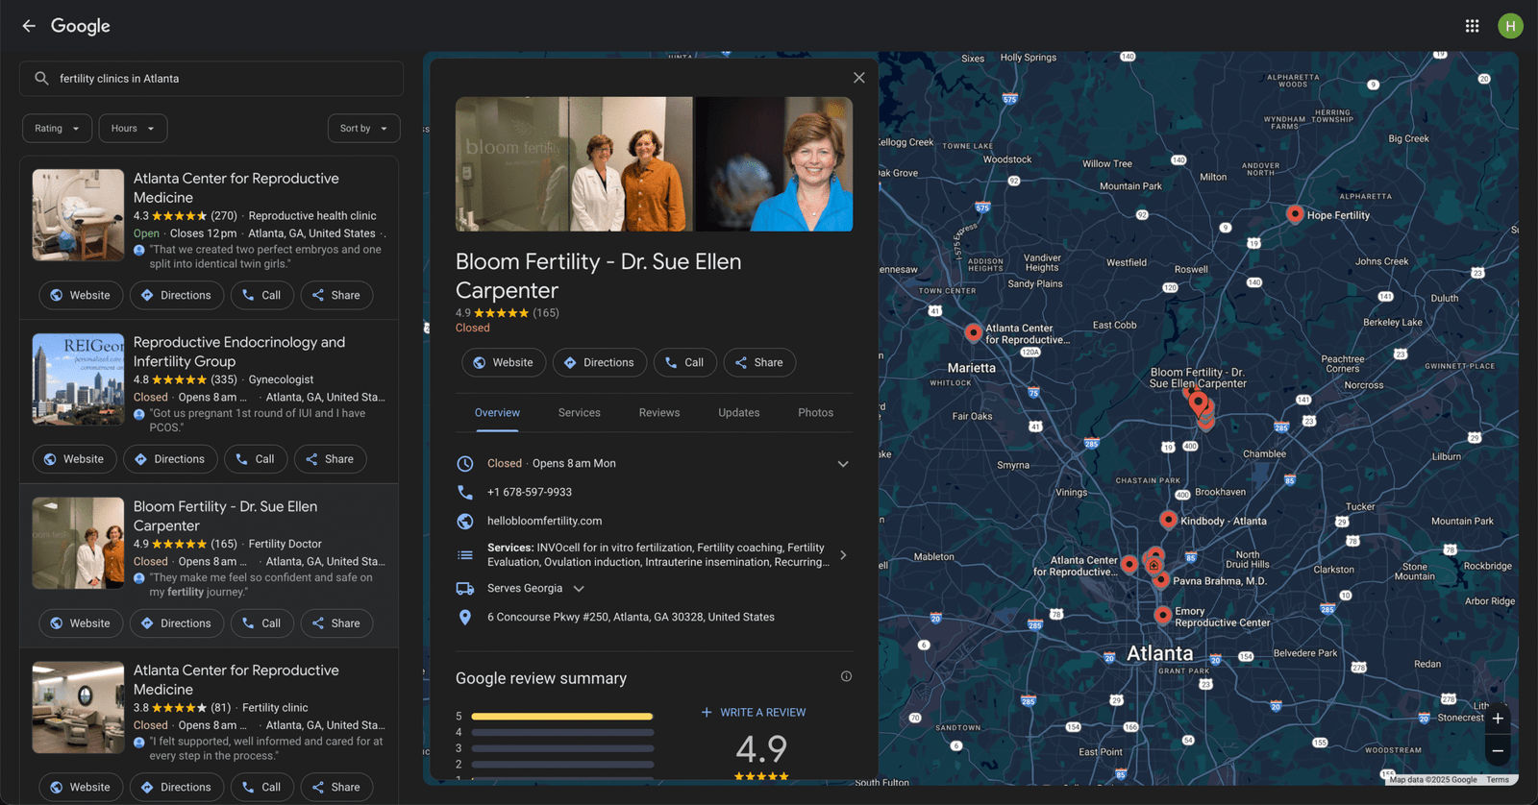Click the search magnifier icon
This screenshot has width=1538, height=805.
click(x=41, y=79)
